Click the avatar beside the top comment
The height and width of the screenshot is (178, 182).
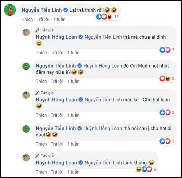click(10, 11)
